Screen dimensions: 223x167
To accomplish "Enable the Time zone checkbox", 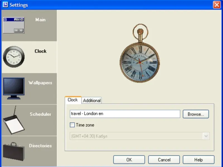I will (x=72, y=125).
